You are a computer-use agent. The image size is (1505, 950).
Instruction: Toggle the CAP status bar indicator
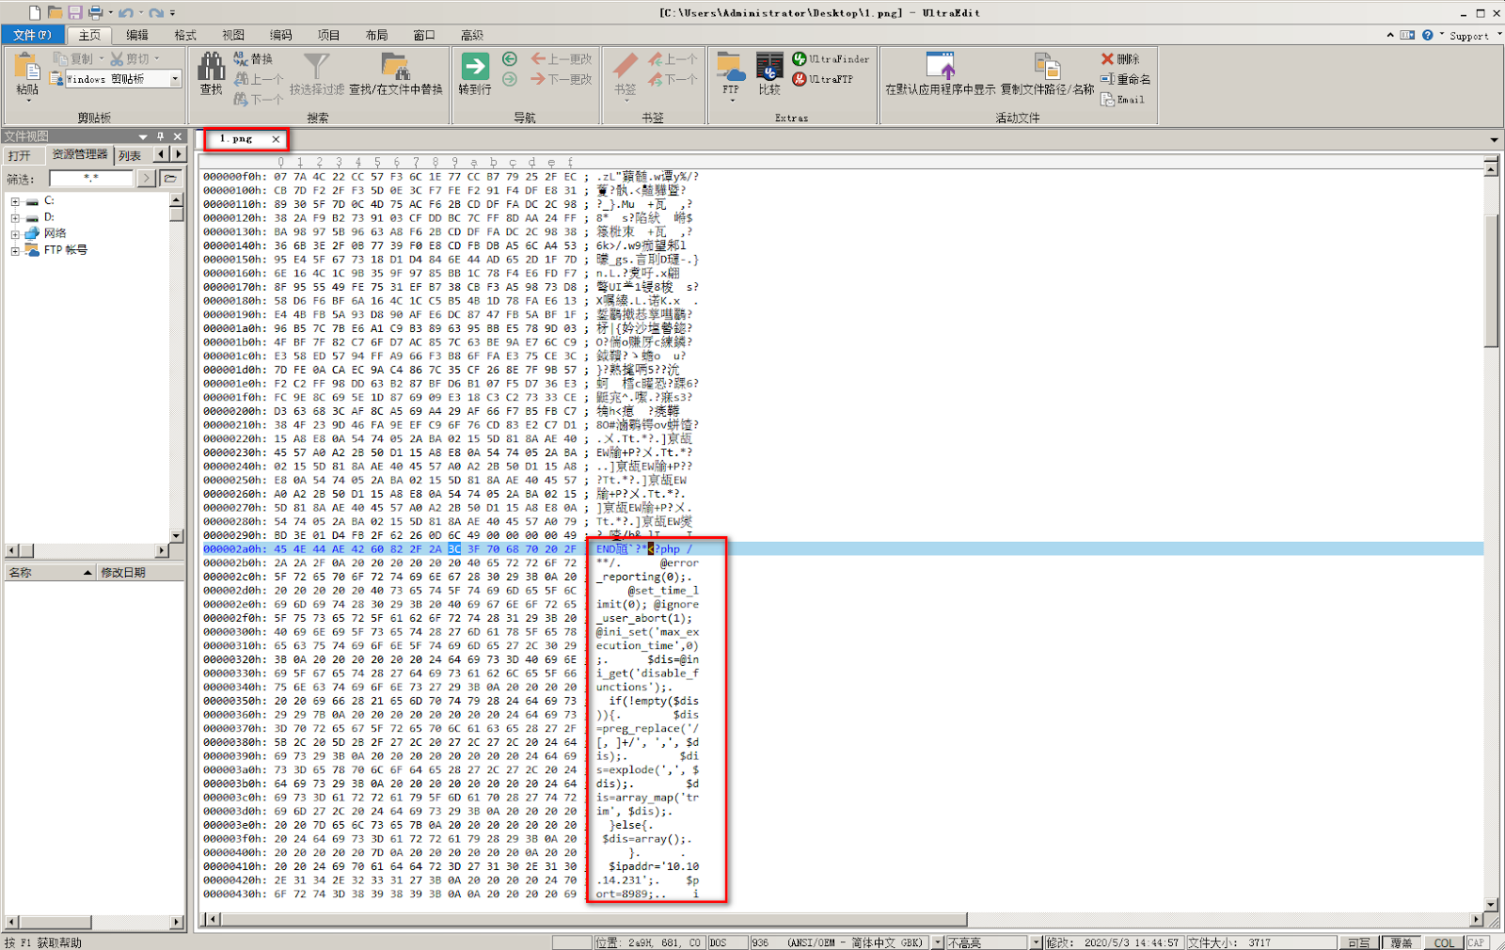tap(1476, 942)
